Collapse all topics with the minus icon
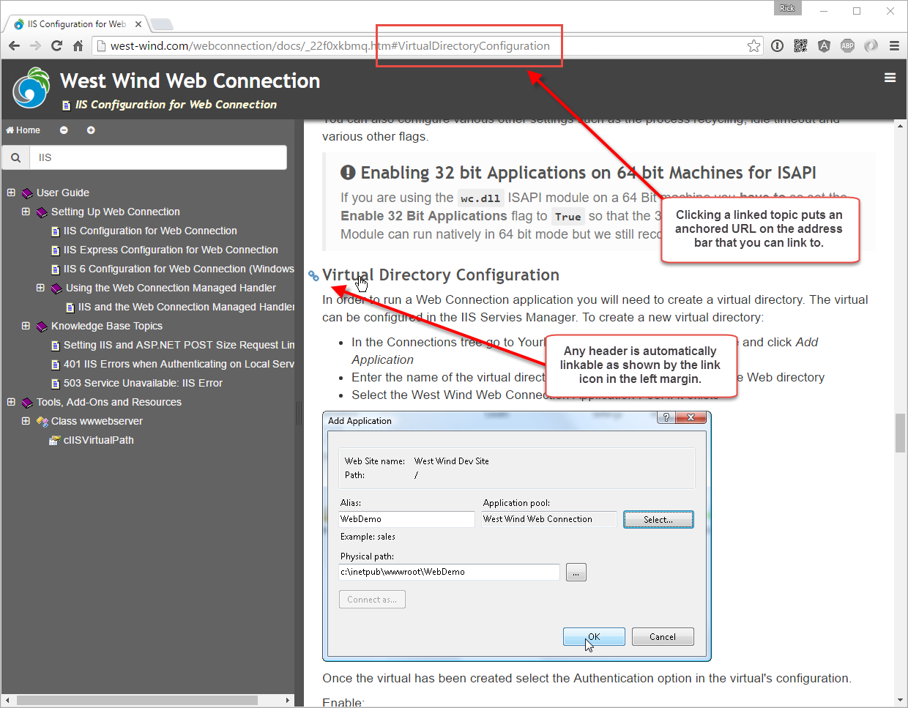 tap(64, 130)
